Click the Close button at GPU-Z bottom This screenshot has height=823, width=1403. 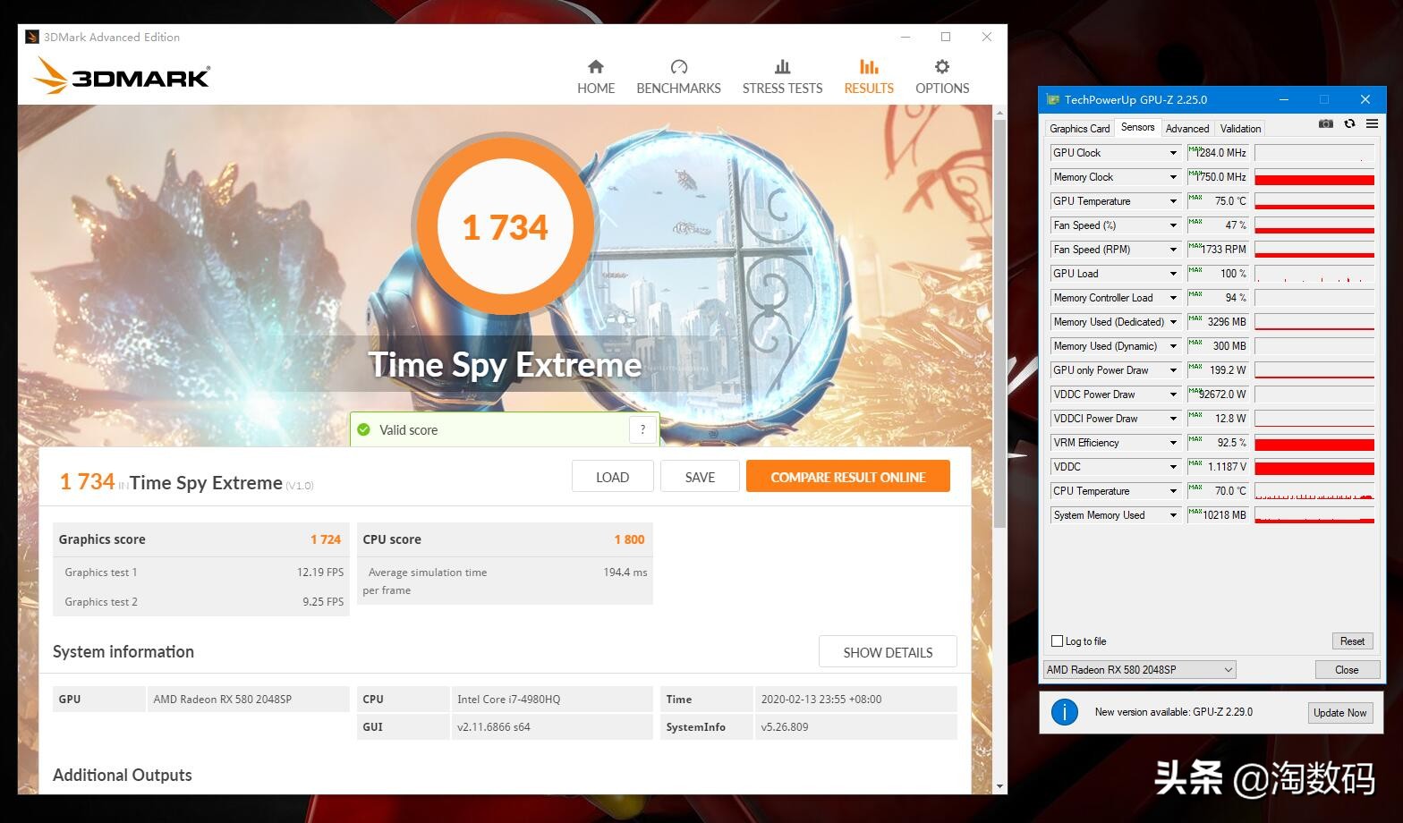tap(1347, 670)
